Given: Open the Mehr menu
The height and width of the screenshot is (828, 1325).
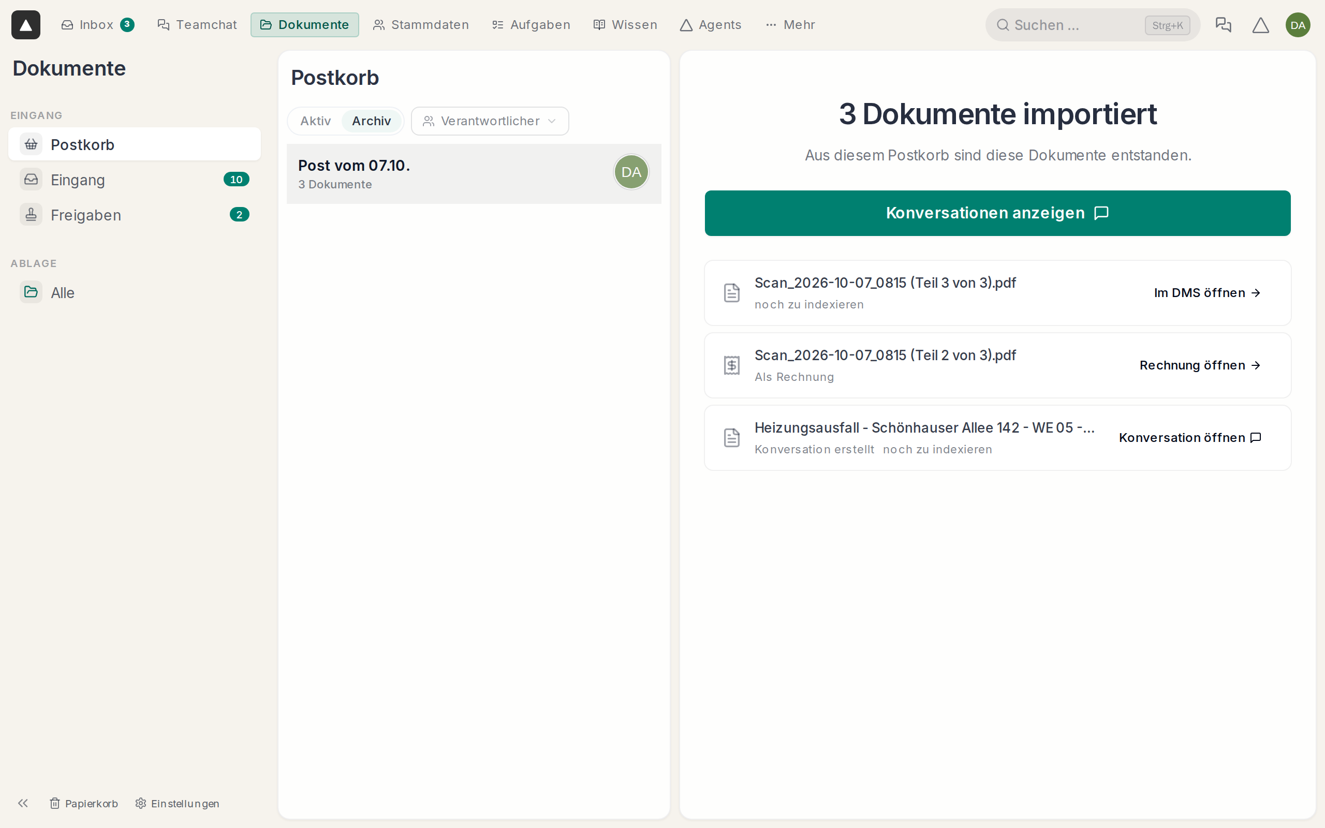Looking at the screenshot, I should [791, 25].
